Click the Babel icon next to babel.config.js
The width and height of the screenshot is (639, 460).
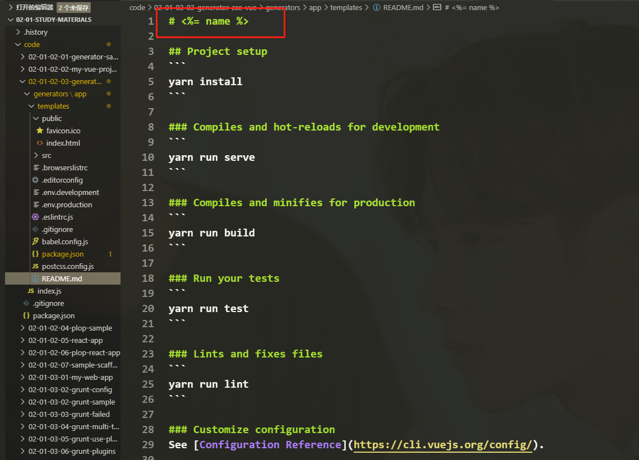coord(35,241)
